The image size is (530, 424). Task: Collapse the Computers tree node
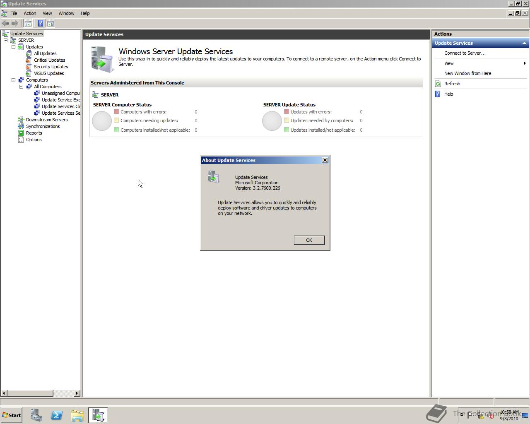pos(13,80)
